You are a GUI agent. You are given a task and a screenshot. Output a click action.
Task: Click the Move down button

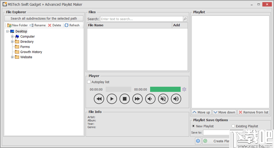point(224,112)
